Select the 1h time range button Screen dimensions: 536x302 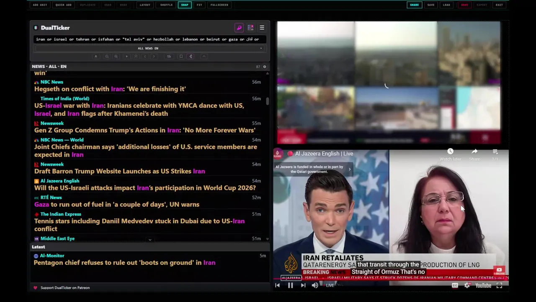click(x=169, y=57)
